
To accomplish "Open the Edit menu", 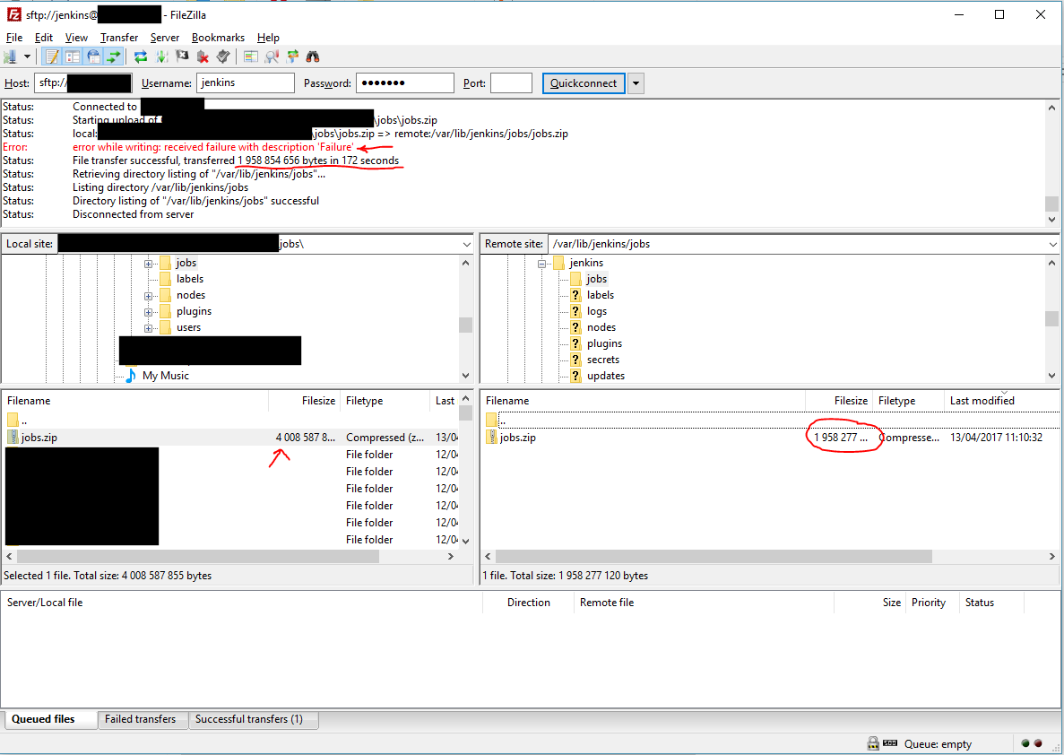I will click(44, 38).
